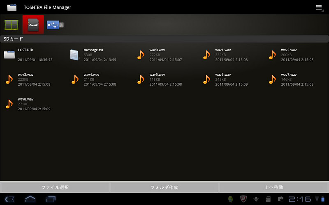Tap the Android robot notification icon
Screen dimensions: 329x205
(231, 199)
